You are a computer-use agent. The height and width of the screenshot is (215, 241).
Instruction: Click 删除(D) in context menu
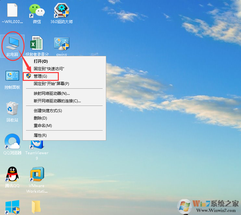(64, 118)
